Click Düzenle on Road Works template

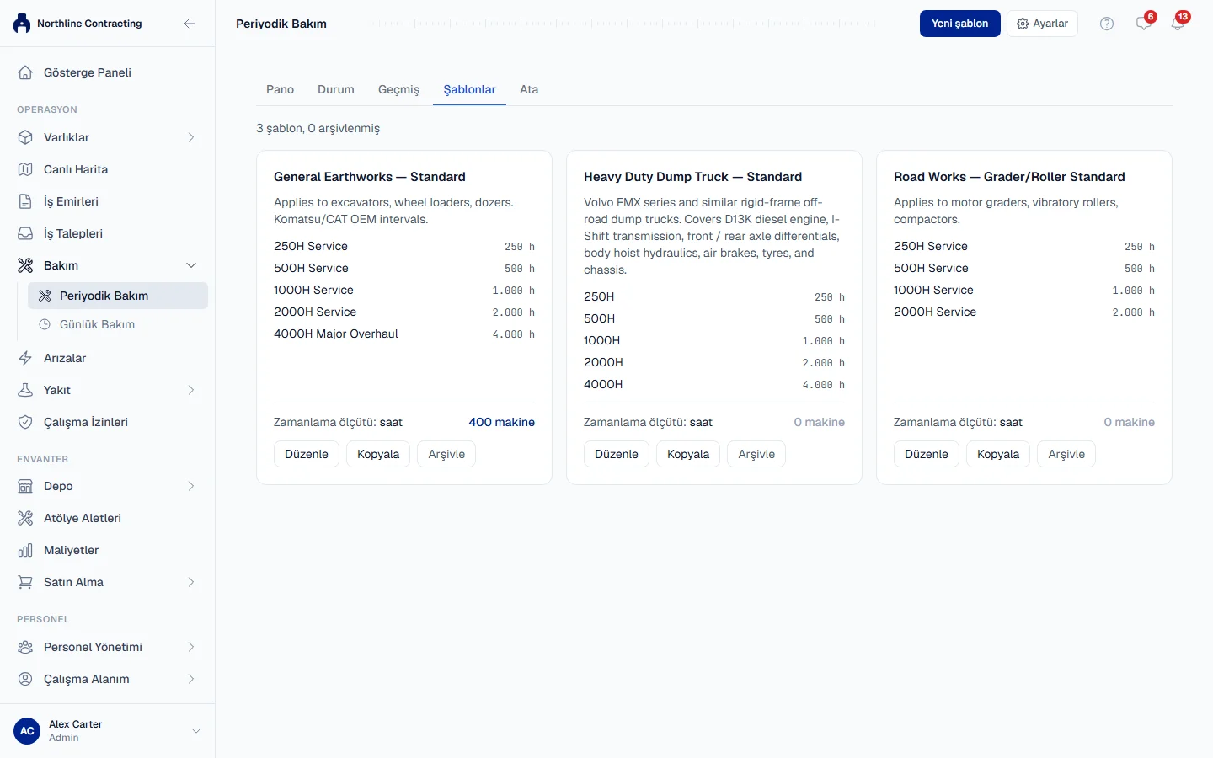click(x=927, y=454)
